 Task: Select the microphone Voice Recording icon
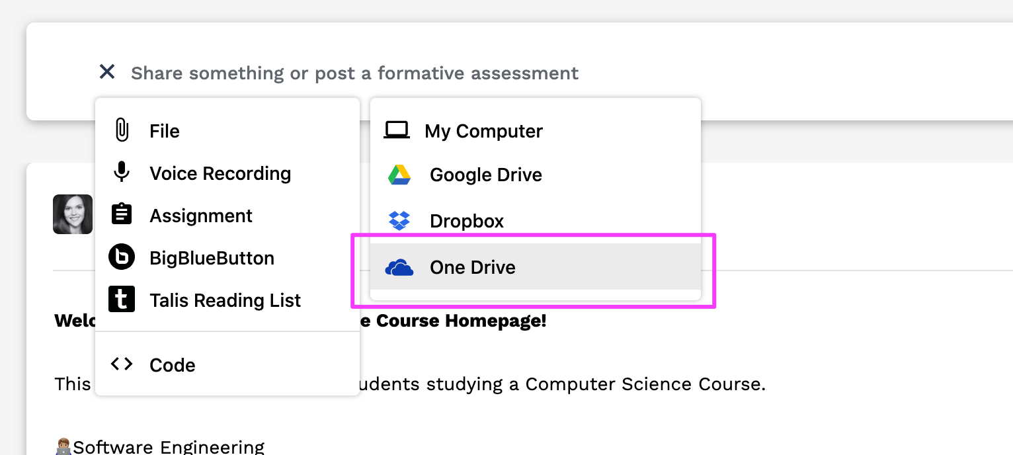[122, 172]
